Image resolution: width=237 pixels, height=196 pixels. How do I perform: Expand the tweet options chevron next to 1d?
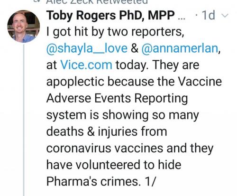225,16
